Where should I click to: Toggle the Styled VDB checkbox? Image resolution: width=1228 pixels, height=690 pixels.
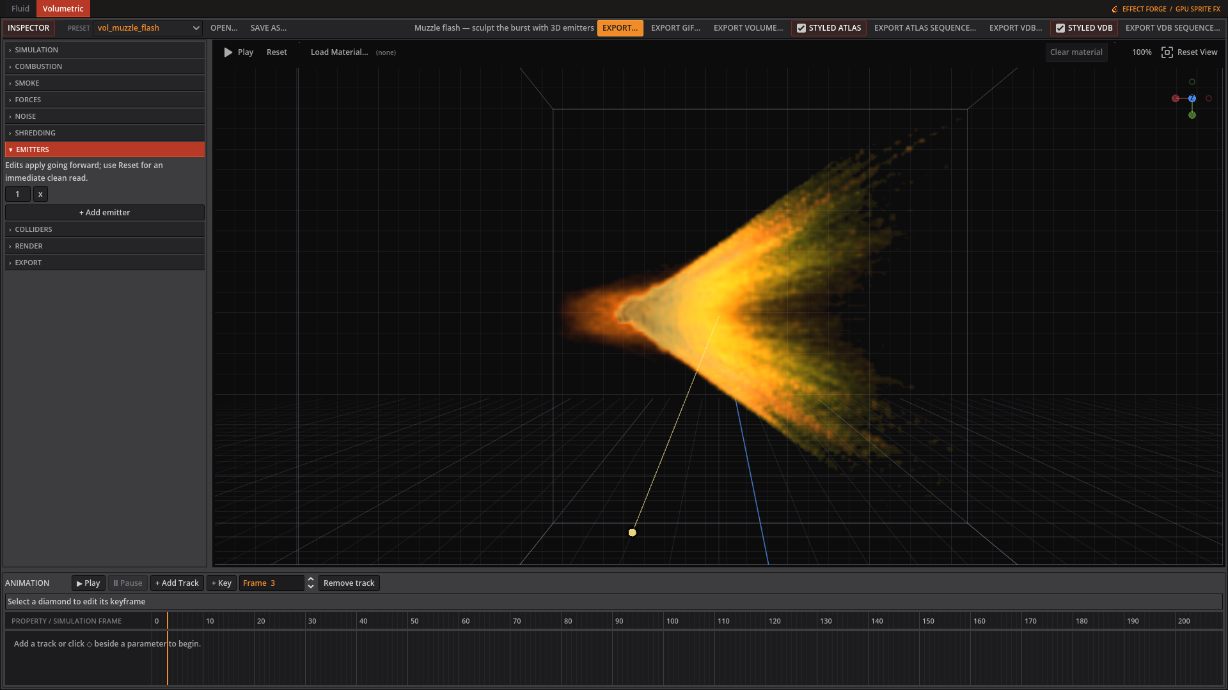(1060, 28)
